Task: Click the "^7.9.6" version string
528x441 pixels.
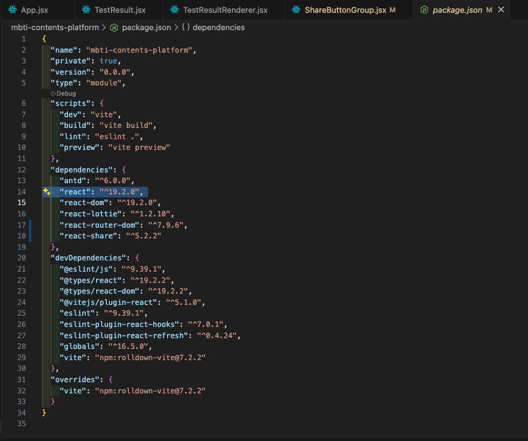Action: [x=166, y=225]
